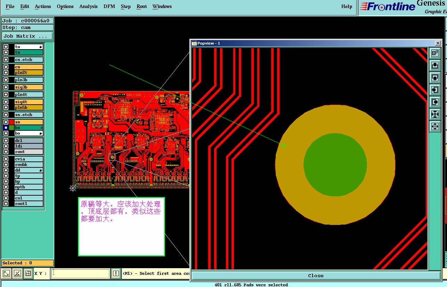Select layer row npth
The height and width of the screenshot is (287, 447).
click(x=29, y=187)
